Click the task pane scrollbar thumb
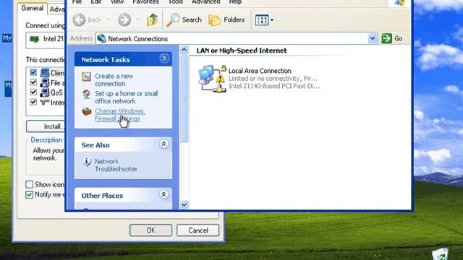 point(184,99)
